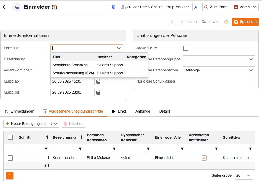Toggle the select-all checkbox in table header
Viewport: 262px width, 184px height.
pos(10,137)
